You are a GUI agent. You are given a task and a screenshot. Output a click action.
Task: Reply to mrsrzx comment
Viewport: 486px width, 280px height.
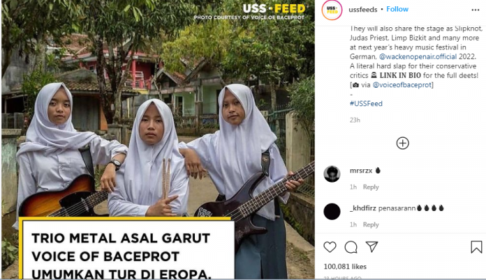point(371,187)
